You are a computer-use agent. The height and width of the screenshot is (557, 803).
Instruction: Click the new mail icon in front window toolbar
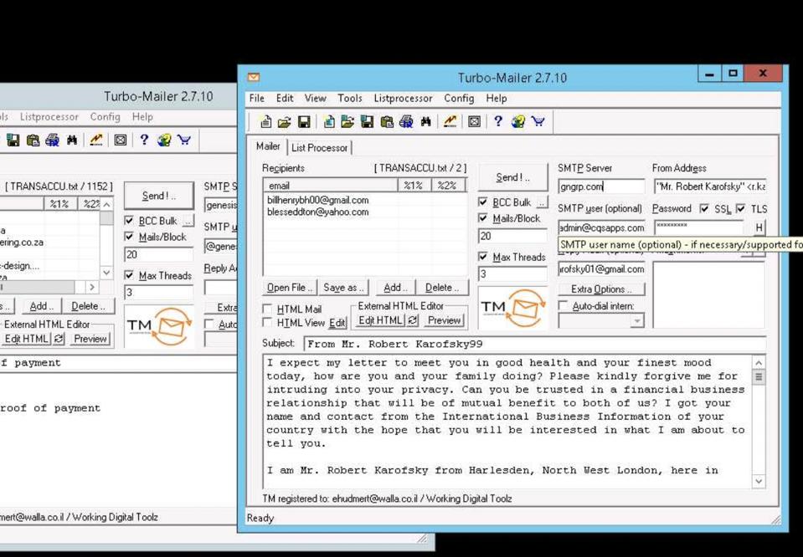click(x=265, y=122)
